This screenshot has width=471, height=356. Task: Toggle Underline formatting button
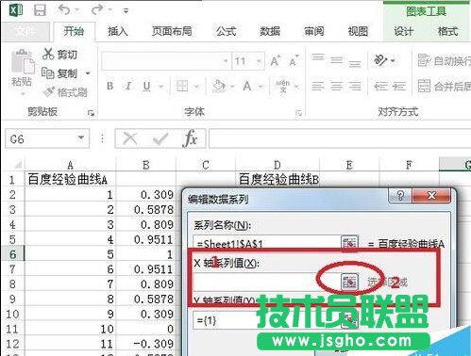coord(146,86)
